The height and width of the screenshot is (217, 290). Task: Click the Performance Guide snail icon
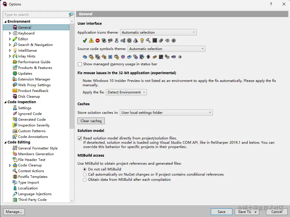[15, 62]
